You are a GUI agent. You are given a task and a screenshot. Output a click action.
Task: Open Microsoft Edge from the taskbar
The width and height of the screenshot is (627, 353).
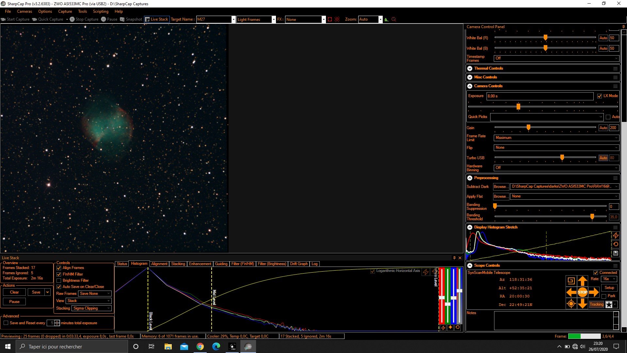click(216, 346)
